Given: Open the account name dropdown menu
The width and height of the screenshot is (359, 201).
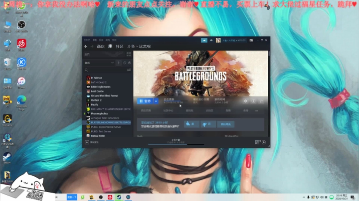Looking at the screenshot, I should click(x=234, y=40).
